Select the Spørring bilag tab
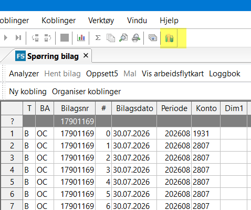The image size is (251, 210). [53, 56]
